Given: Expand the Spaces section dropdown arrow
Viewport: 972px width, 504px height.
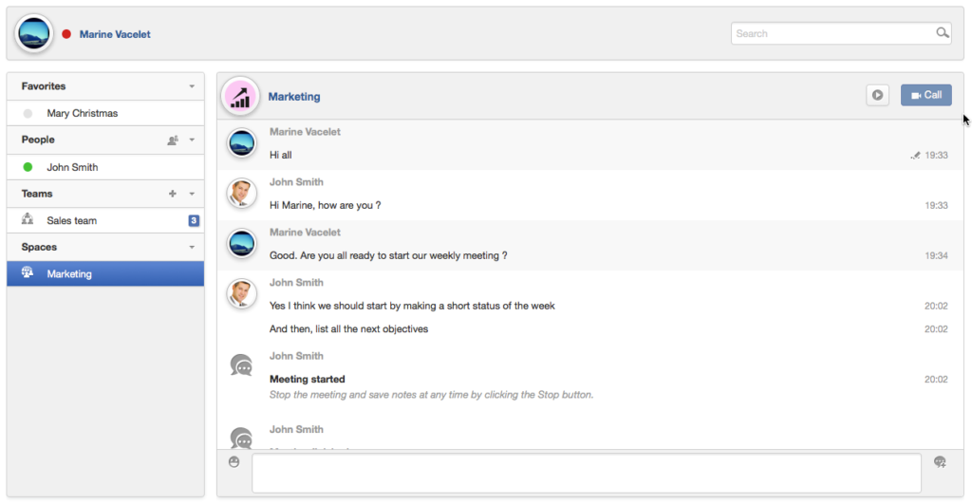Looking at the screenshot, I should pyautogui.click(x=192, y=248).
